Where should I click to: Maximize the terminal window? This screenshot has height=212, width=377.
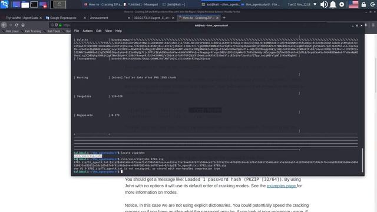pos(357,25)
